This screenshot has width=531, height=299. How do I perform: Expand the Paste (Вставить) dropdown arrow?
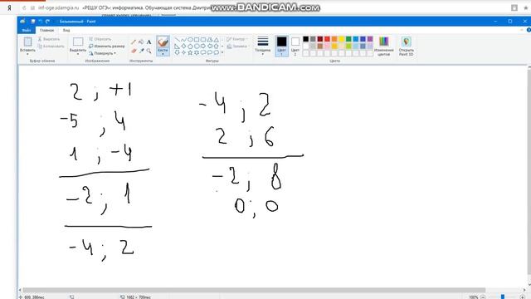[27, 54]
